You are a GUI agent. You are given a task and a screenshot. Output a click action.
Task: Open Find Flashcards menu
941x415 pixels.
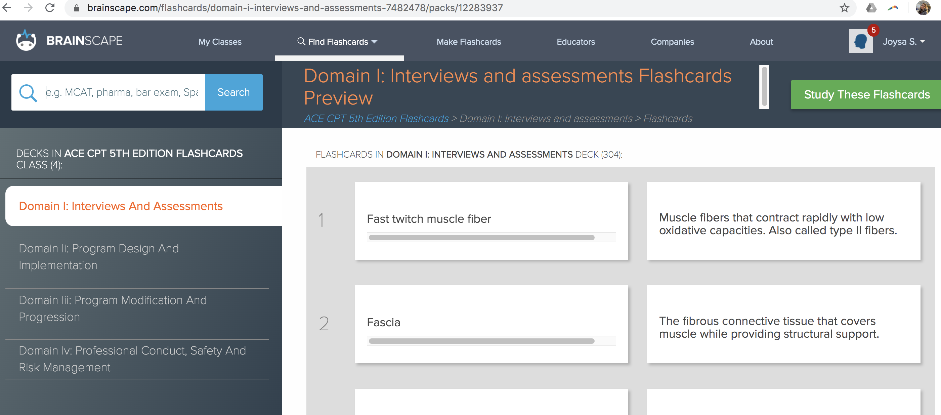(x=338, y=42)
